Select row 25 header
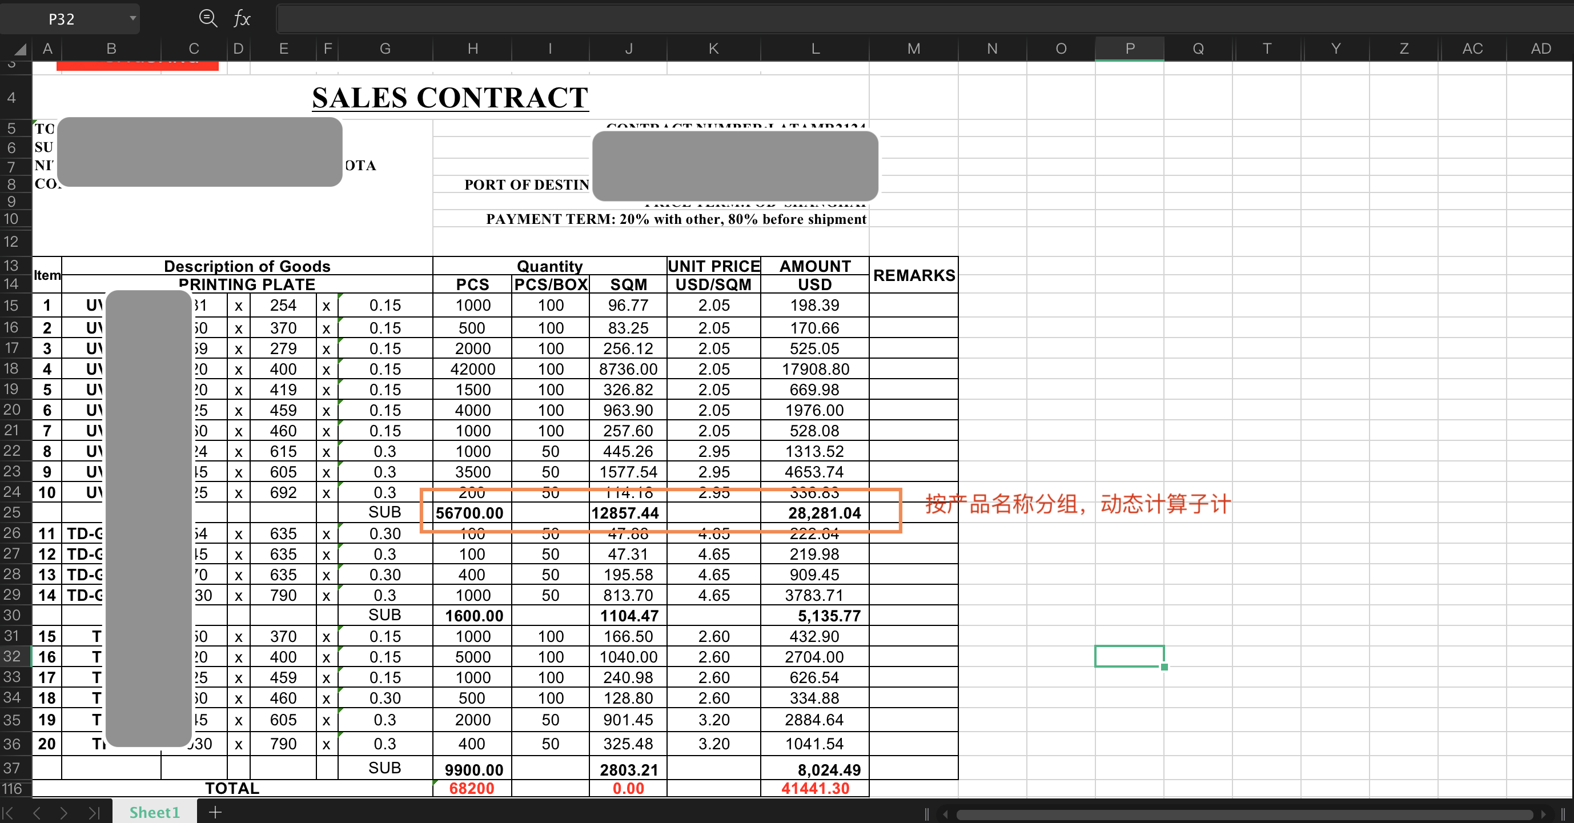The height and width of the screenshot is (823, 1574). tap(12, 512)
